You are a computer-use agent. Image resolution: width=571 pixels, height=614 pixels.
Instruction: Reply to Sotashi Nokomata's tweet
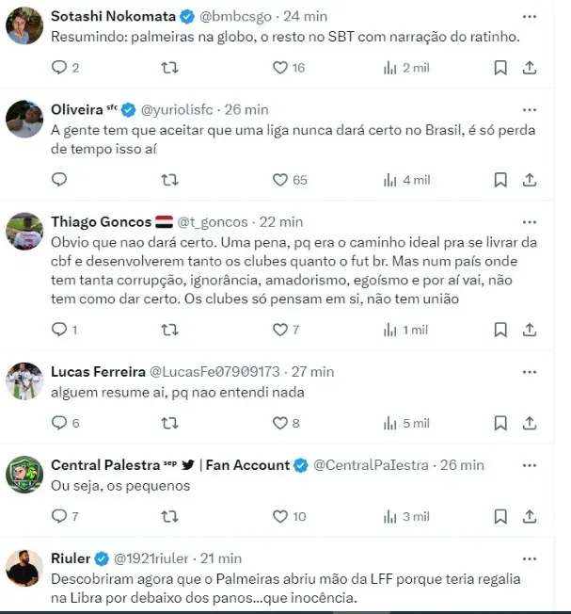[59, 67]
